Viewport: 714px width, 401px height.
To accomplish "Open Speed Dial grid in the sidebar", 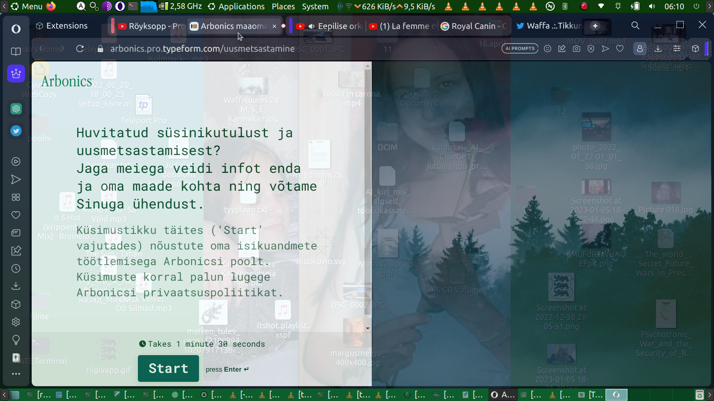I will 16,197.
